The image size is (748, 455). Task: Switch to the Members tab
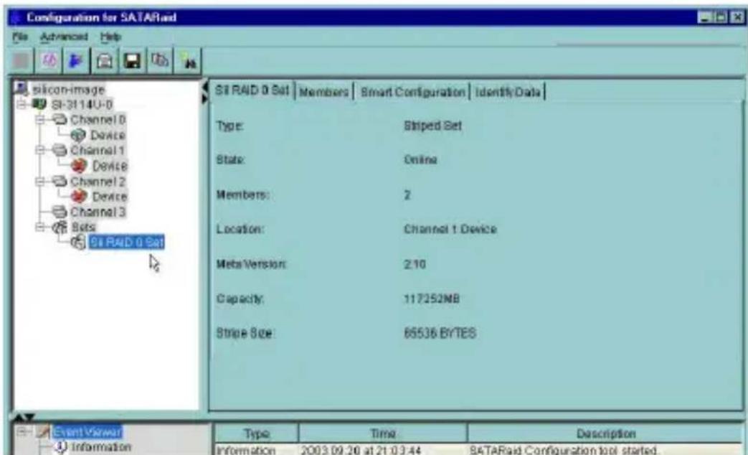click(x=324, y=92)
